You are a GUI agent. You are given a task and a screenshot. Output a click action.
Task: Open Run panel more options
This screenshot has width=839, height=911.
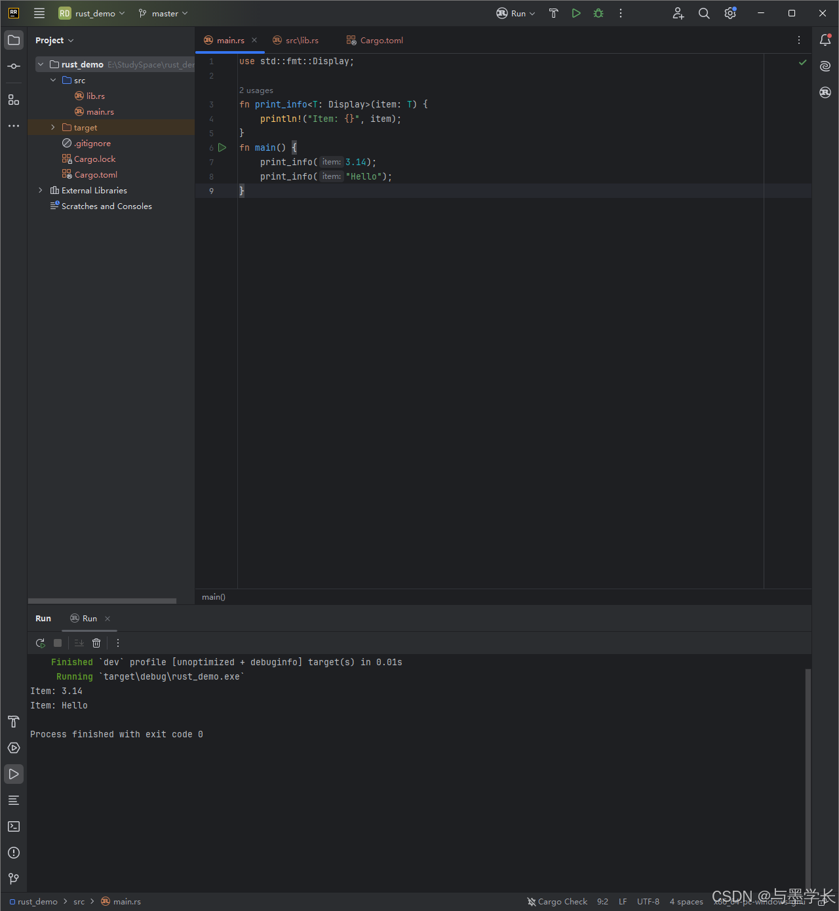coord(118,643)
